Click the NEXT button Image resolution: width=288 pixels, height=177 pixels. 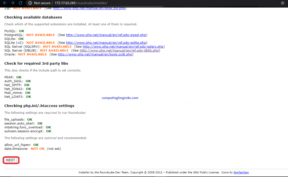pyautogui.click(x=11, y=160)
